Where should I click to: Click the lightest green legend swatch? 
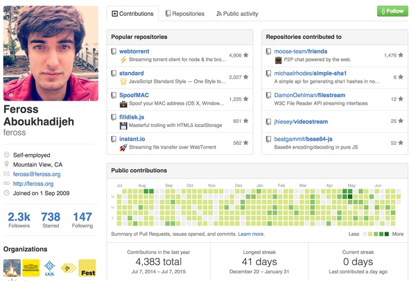pos(370,234)
